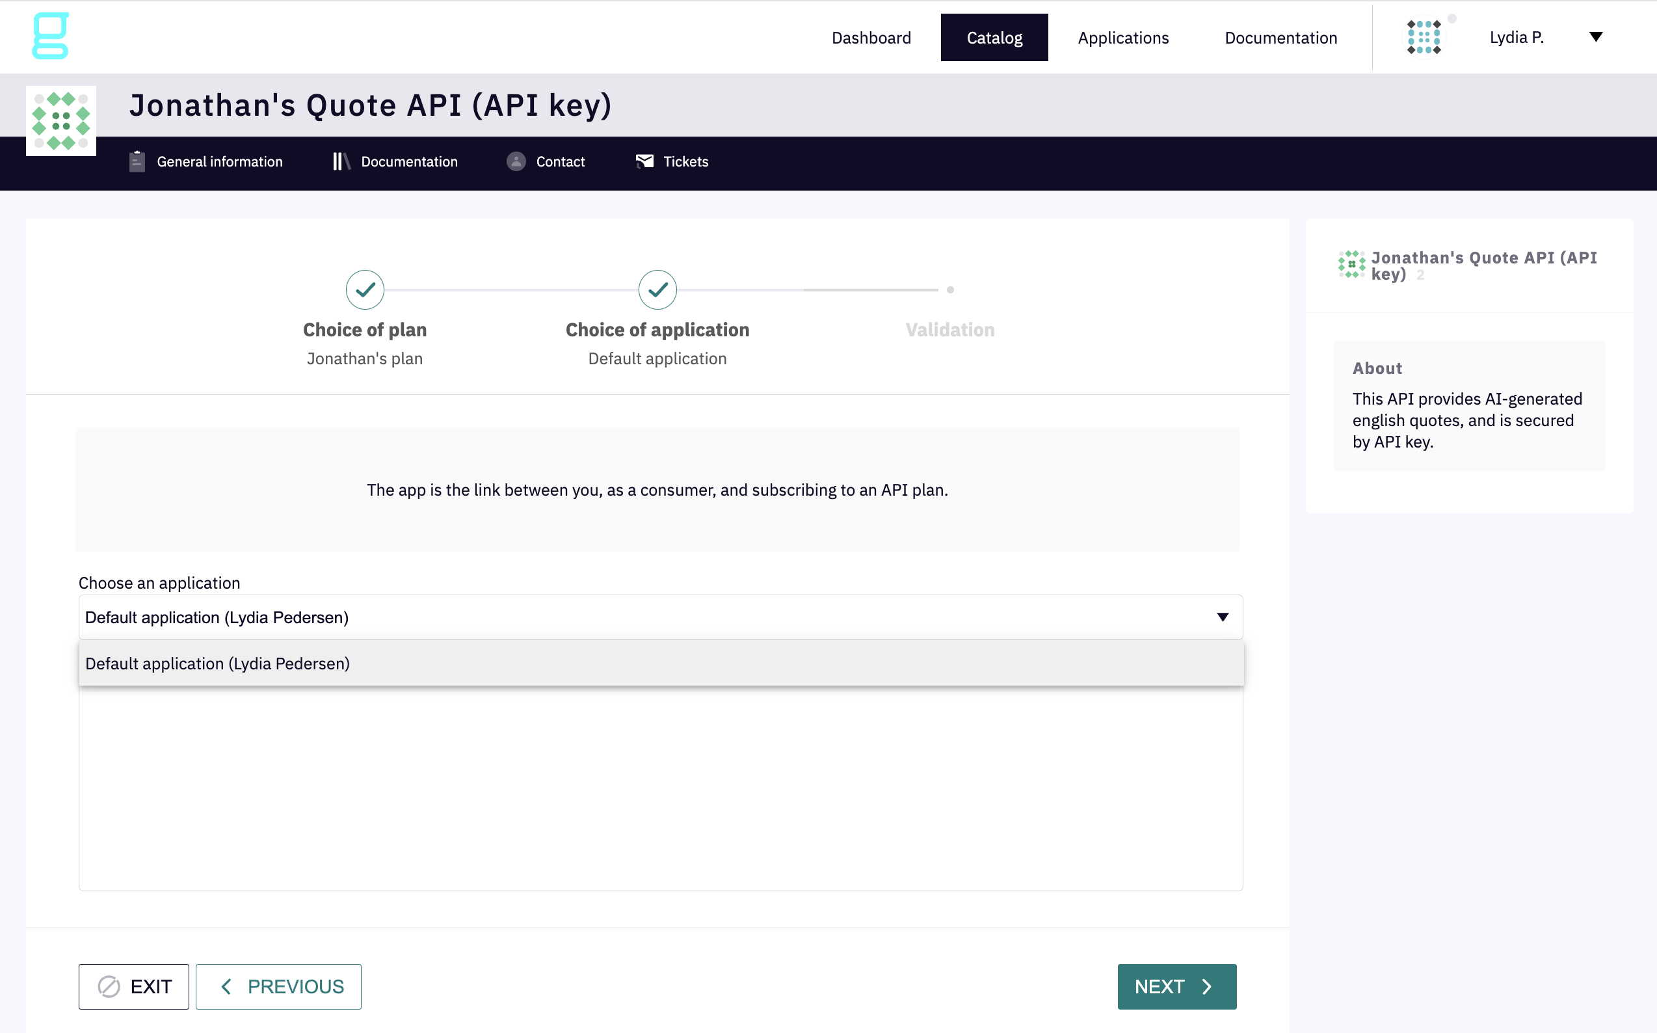
Task: Click the PREVIOUS button
Action: click(x=278, y=987)
